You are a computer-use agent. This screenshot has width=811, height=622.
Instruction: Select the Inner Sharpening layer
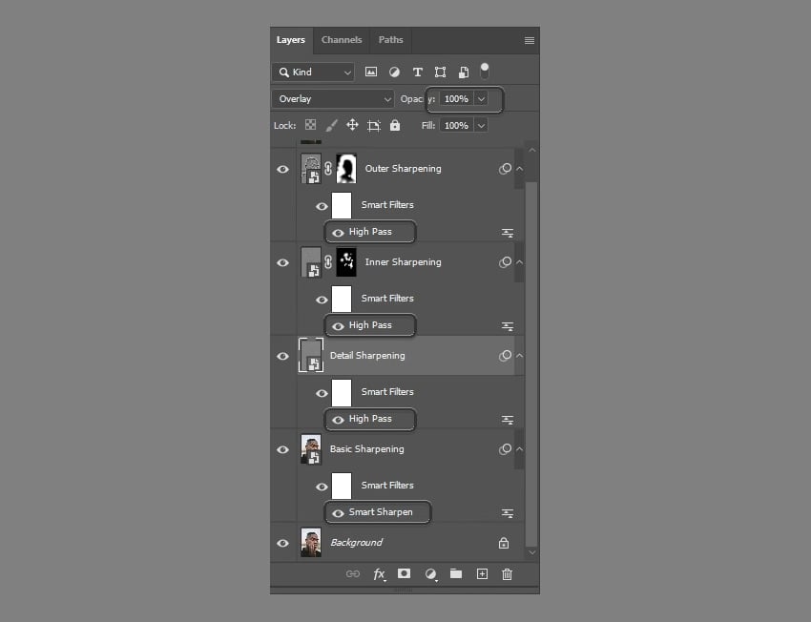click(x=403, y=262)
